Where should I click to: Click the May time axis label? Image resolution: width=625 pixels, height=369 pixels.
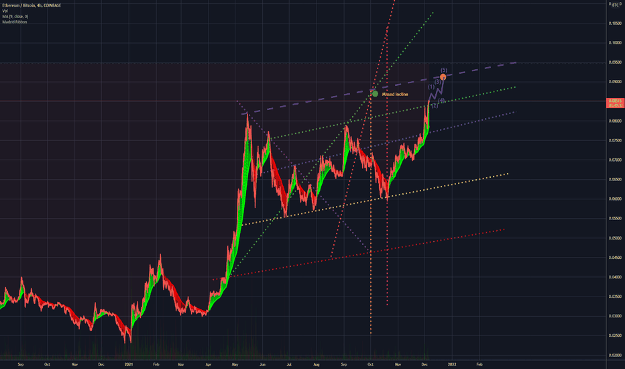235,364
